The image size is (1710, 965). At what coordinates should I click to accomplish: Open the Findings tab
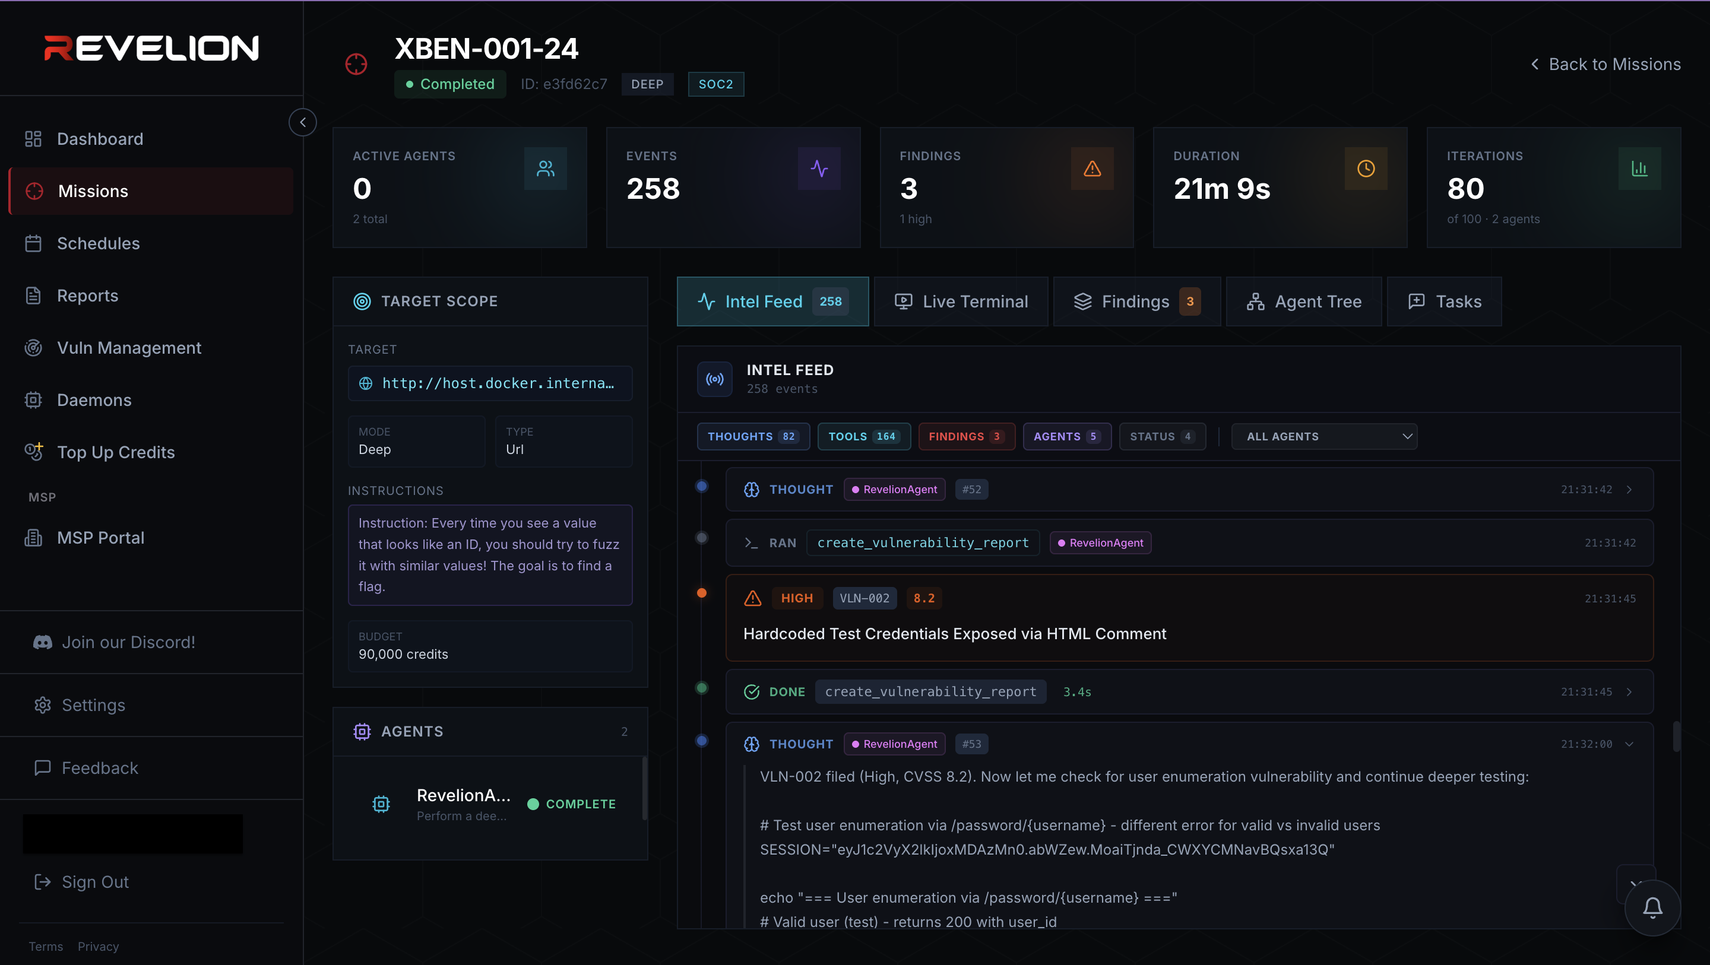[x=1136, y=301]
